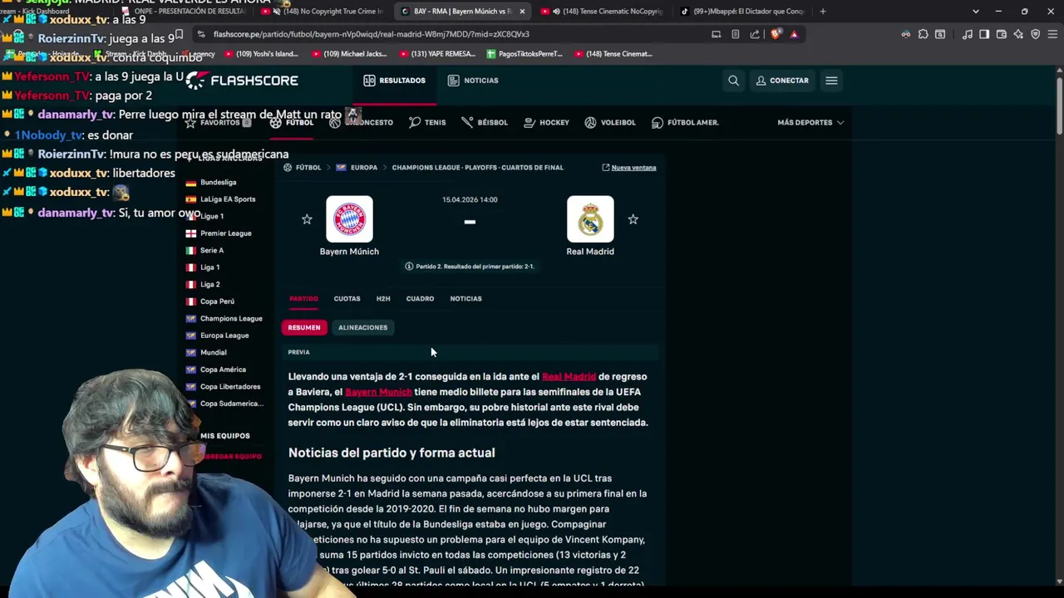Open Europa League in pinned leagues
Screen dimensions: 1064x598
[224, 336]
